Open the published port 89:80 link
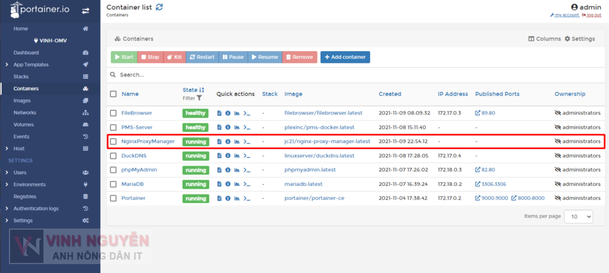 485,113
